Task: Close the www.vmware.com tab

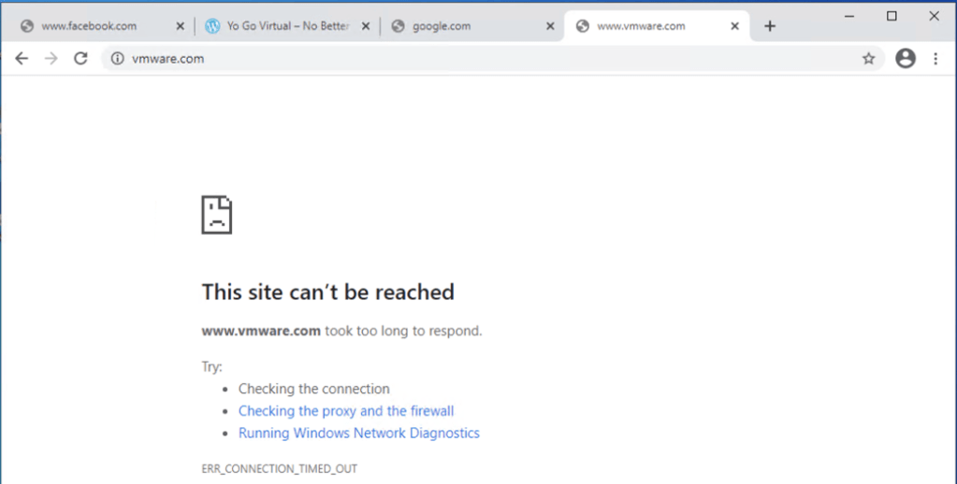Action: tap(734, 26)
